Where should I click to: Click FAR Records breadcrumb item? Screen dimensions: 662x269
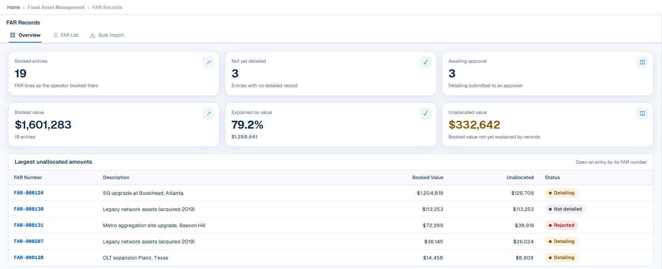pyautogui.click(x=107, y=7)
